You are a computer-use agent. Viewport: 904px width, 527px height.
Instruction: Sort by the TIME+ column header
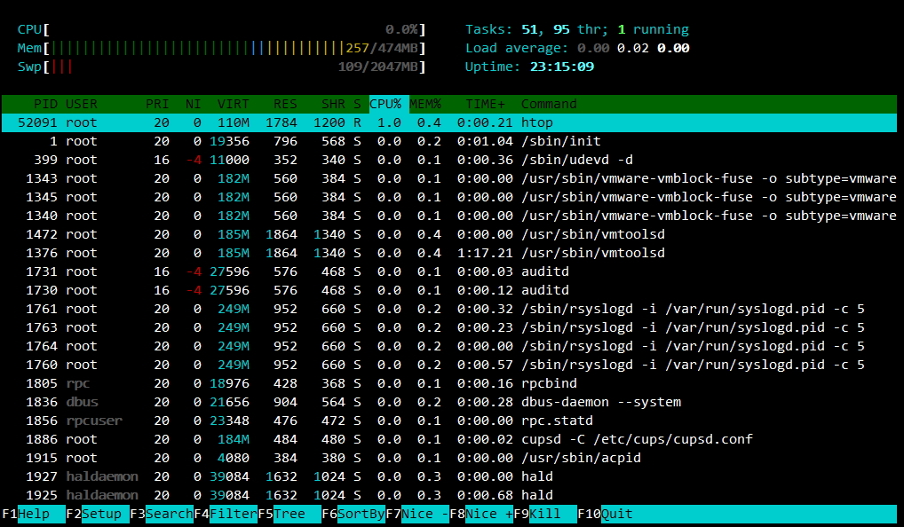coord(485,104)
